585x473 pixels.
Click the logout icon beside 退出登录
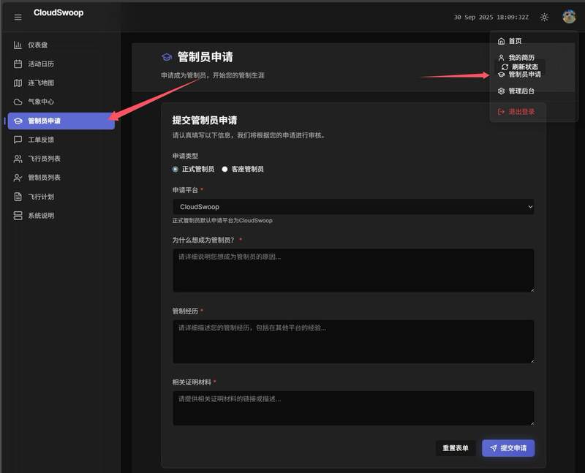pos(501,112)
